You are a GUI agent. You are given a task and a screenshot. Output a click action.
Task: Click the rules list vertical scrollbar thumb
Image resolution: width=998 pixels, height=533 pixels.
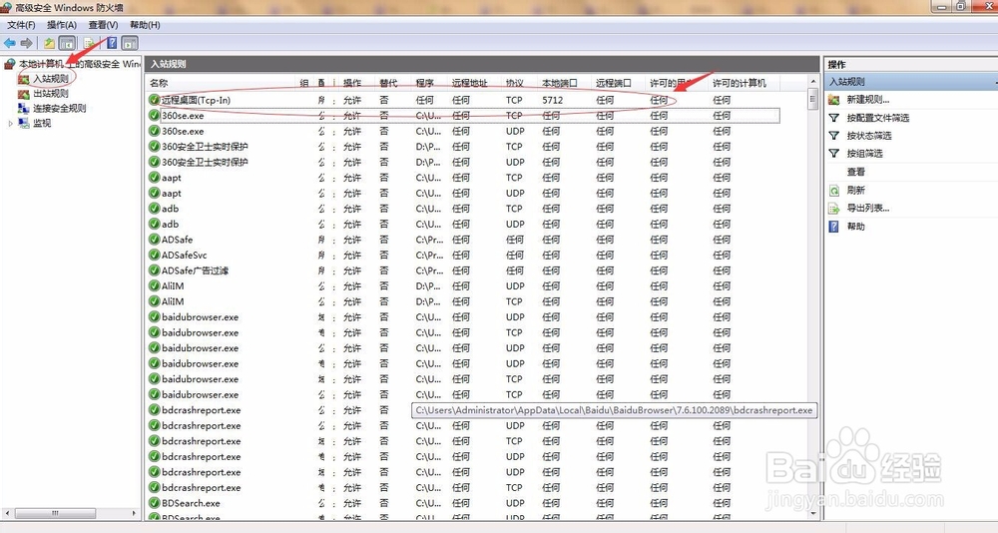[812, 100]
